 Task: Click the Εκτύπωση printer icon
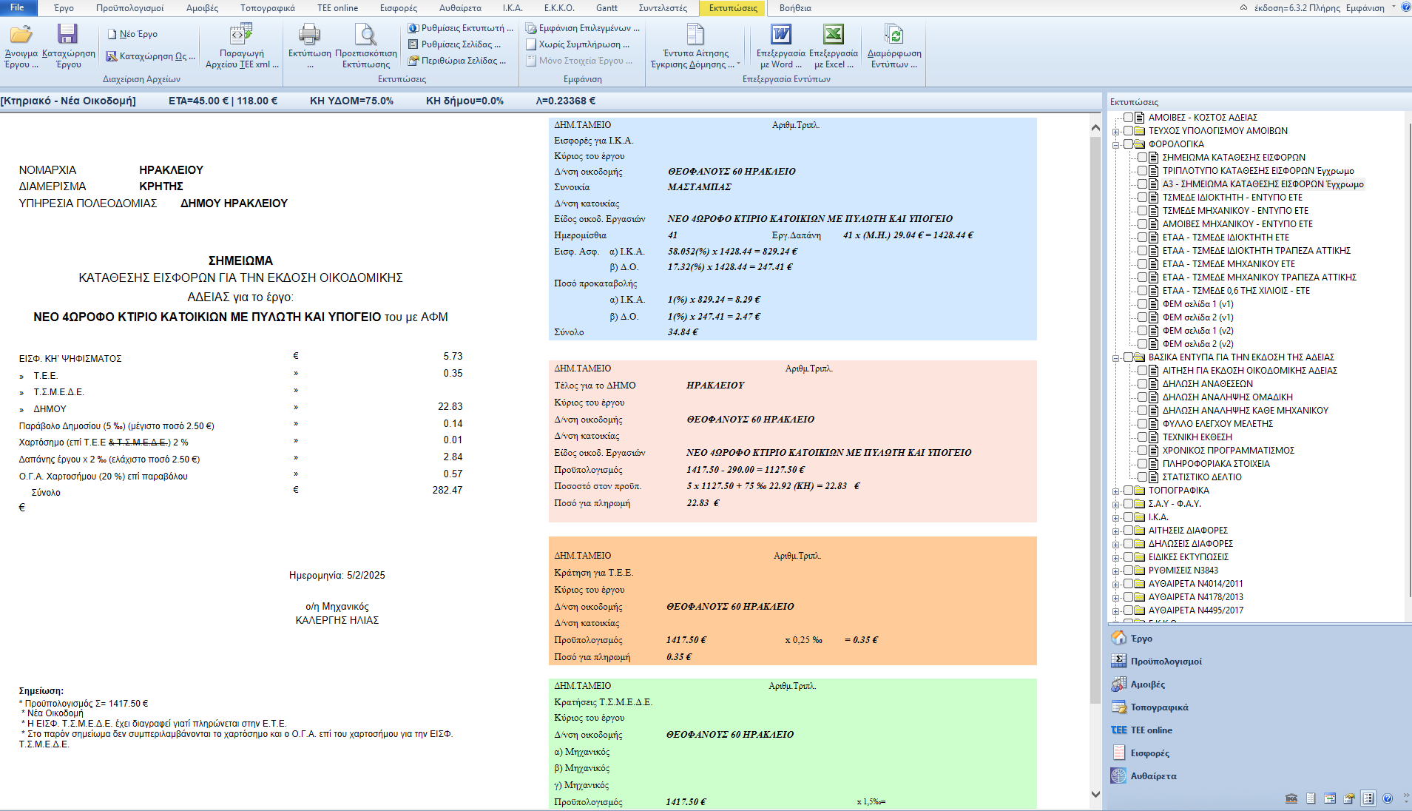point(309,35)
